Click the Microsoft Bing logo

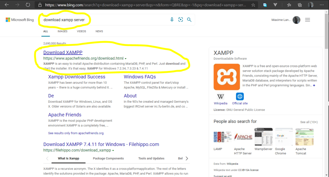[x=20, y=20]
